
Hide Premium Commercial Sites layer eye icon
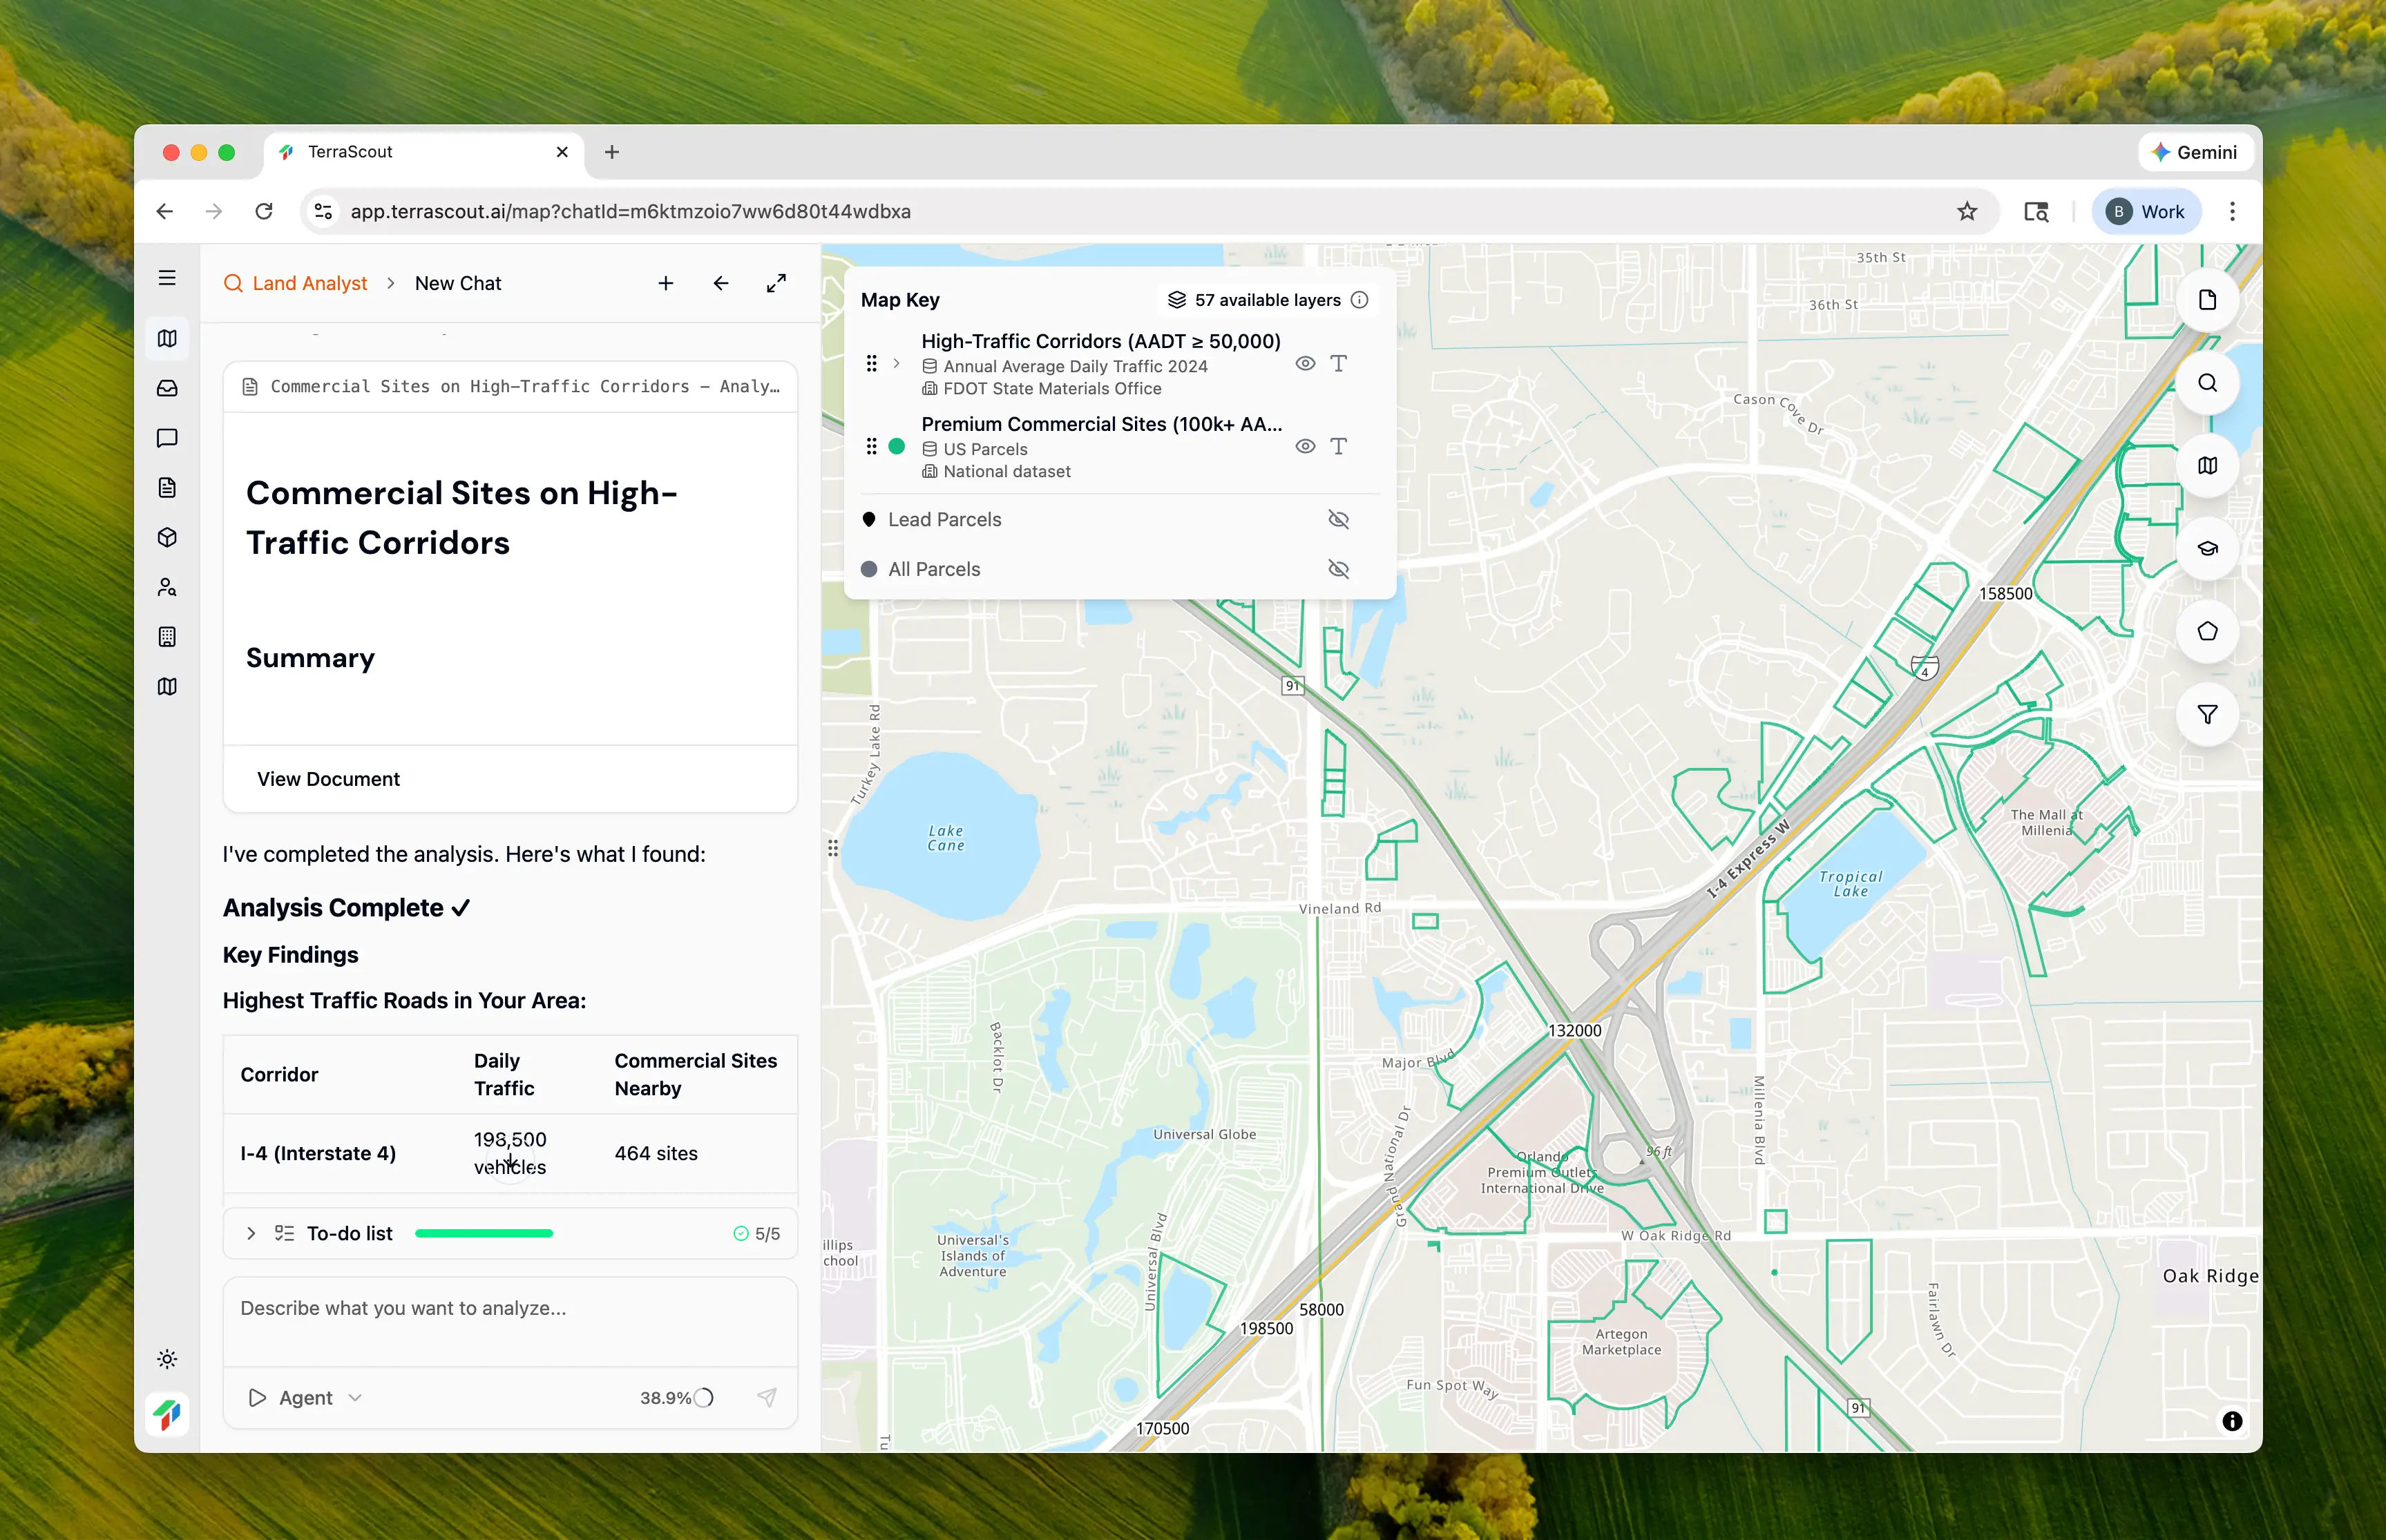1305,447
